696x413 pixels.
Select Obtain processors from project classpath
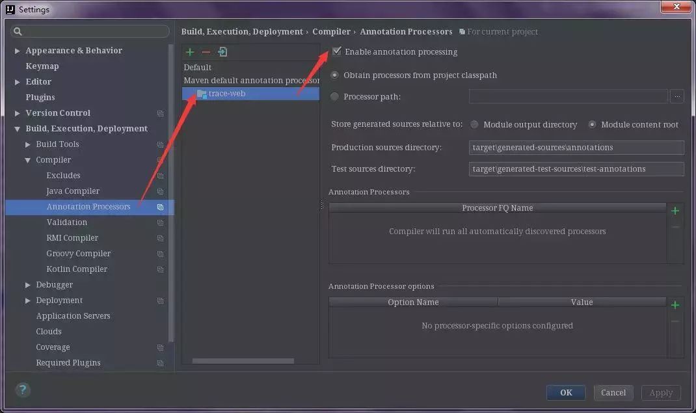335,75
